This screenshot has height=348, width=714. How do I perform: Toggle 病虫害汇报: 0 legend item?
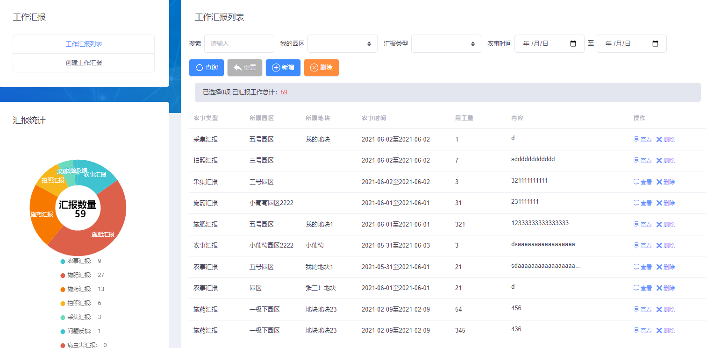point(84,345)
